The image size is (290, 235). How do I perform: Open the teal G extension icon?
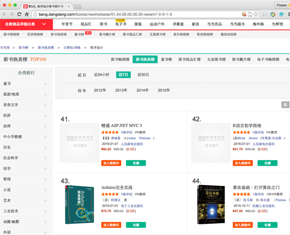[281, 14]
